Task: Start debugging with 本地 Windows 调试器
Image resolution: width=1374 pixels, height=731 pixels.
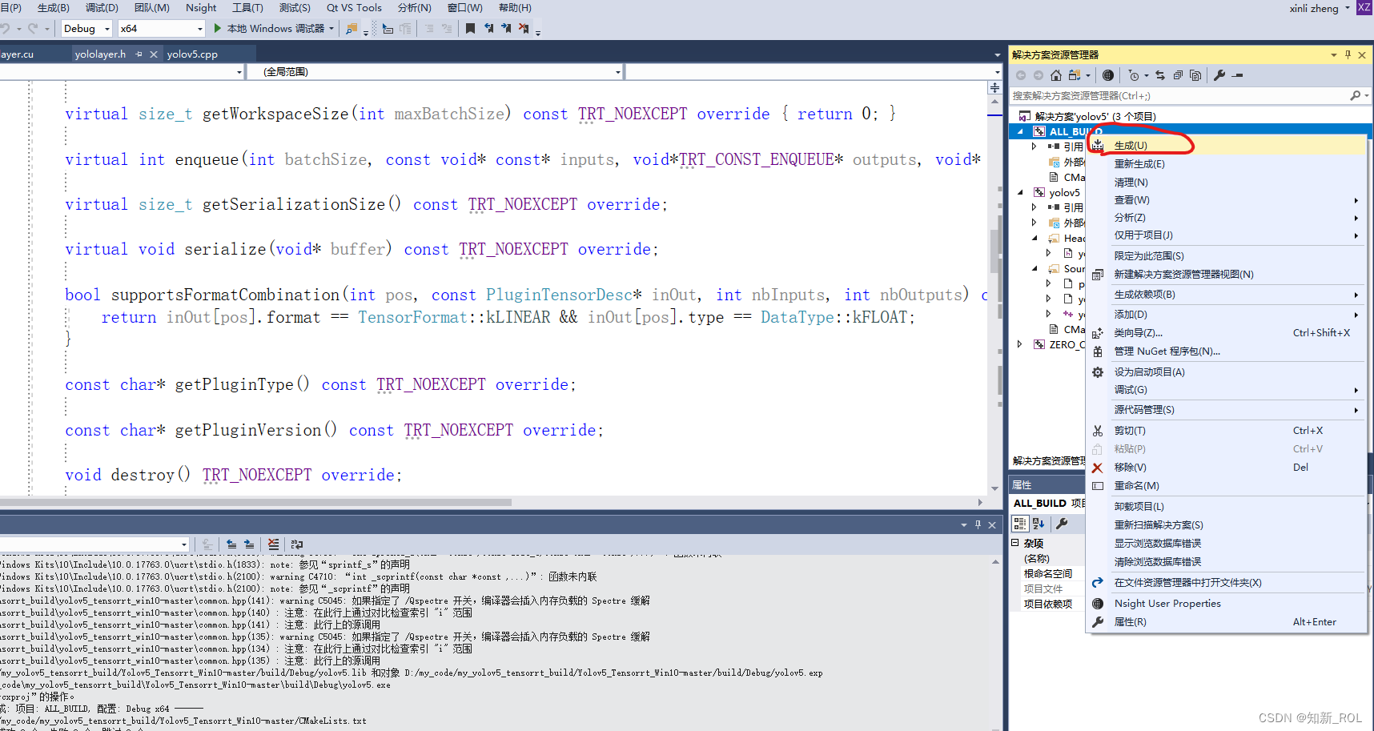Action: (x=272, y=28)
